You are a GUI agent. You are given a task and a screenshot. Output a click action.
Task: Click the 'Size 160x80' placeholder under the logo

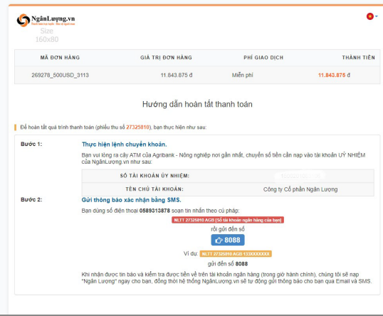pos(47,35)
